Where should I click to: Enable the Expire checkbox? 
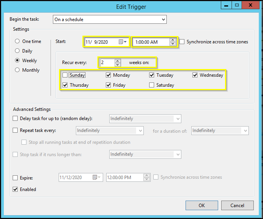tap(15, 178)
